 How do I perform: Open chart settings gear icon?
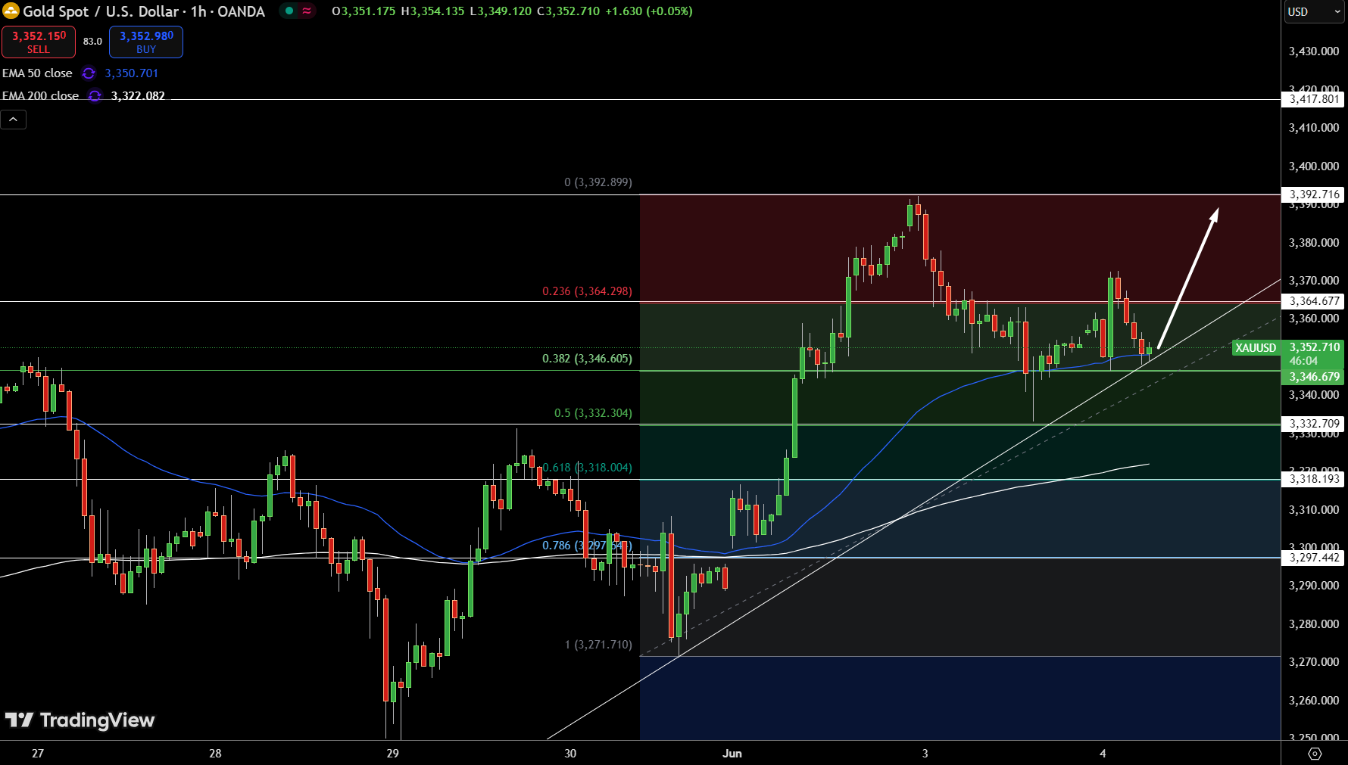pyautogui.click(x=1315, y=754)
